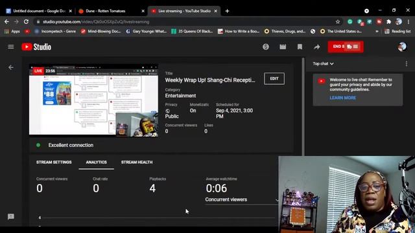Screen dimensions: 415x233
Task: Switch to Untitled document Google Docs tab
Action: (39, 11)
